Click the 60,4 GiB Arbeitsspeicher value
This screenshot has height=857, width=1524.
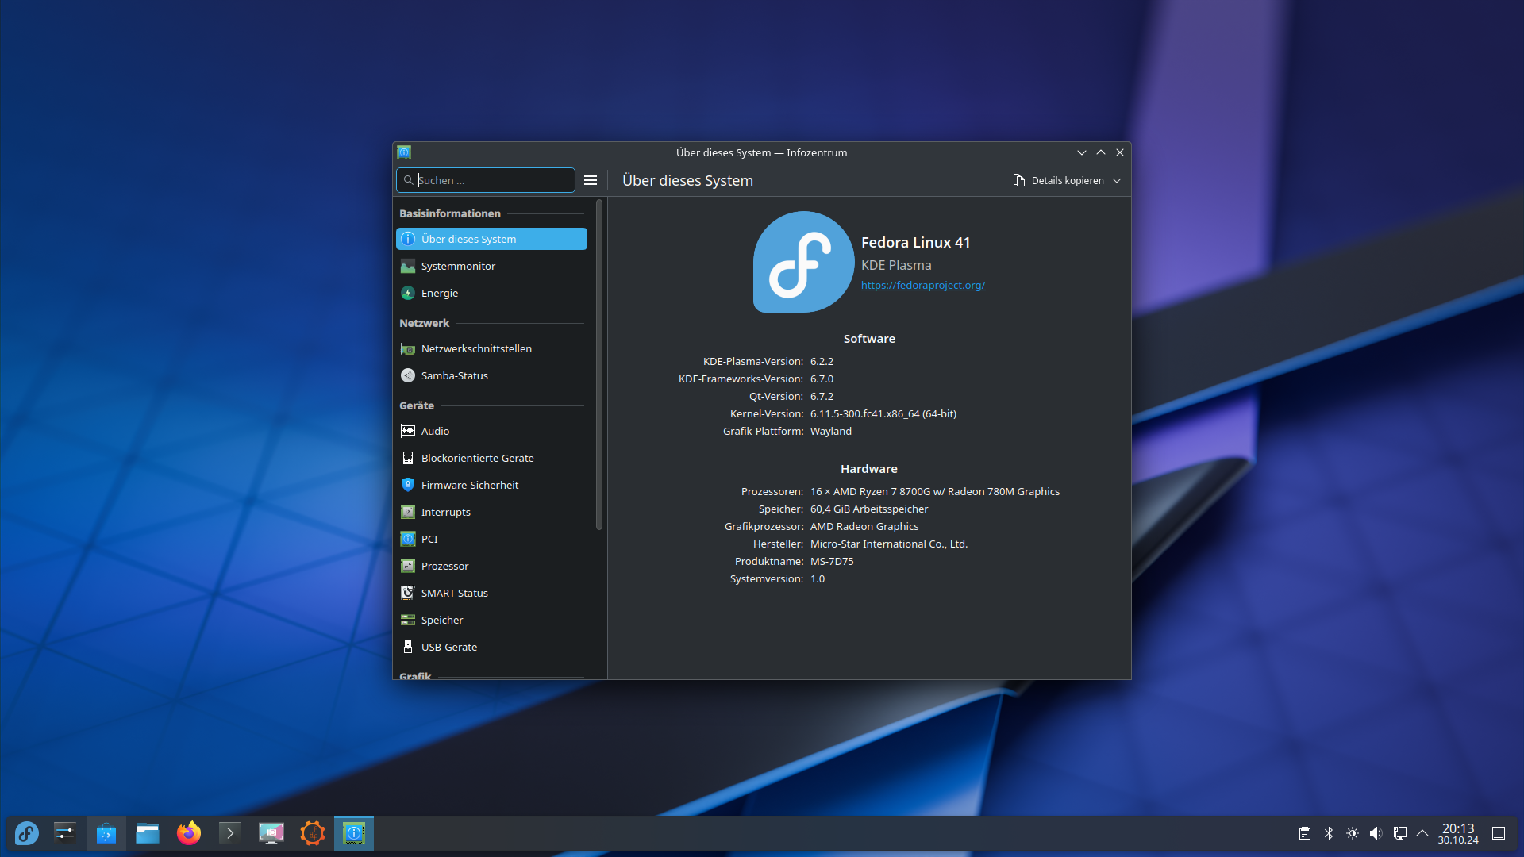point(869,509)
